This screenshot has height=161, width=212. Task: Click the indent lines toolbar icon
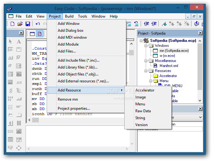click(x=146, y=24)
